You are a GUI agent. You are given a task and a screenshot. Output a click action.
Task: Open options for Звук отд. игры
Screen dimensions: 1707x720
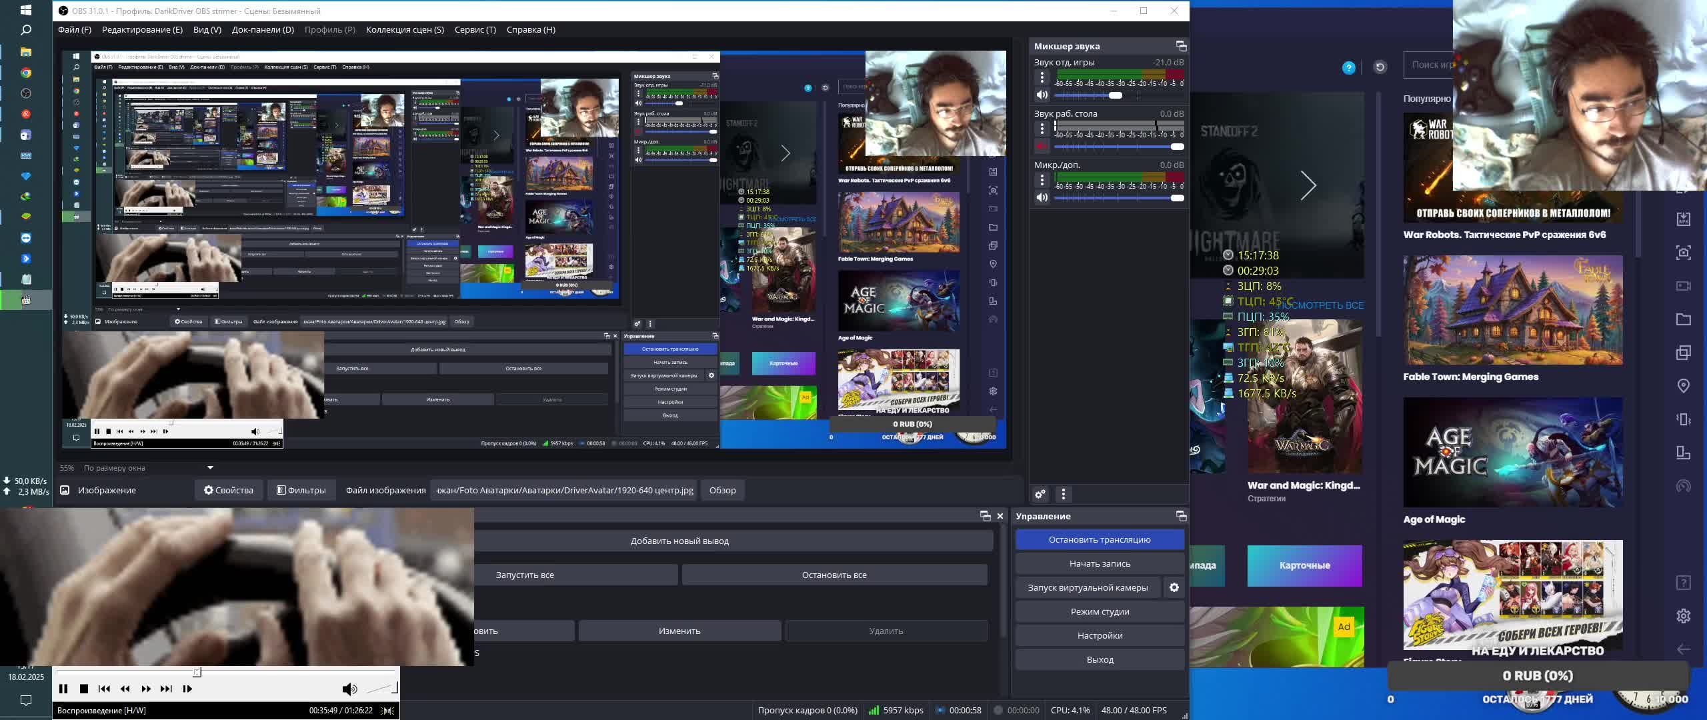[1042, 77]
